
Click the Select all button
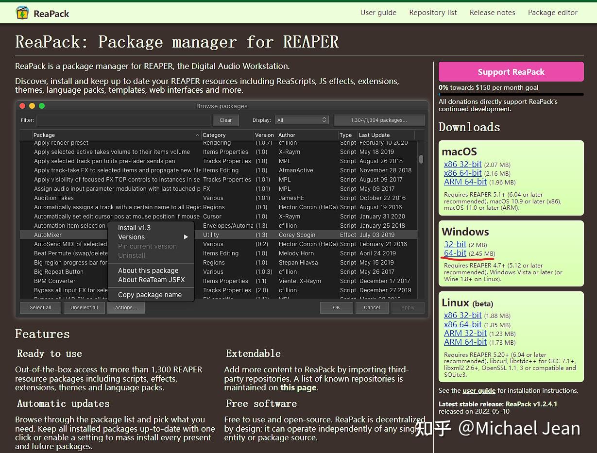(x=40, y=307)
